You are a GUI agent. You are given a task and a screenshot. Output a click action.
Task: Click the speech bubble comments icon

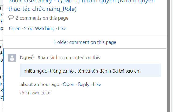(11, 18)
